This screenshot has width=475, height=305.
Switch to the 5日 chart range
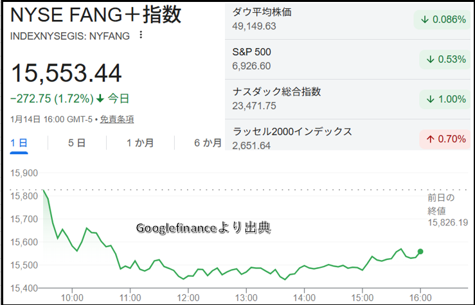[76, 143]
